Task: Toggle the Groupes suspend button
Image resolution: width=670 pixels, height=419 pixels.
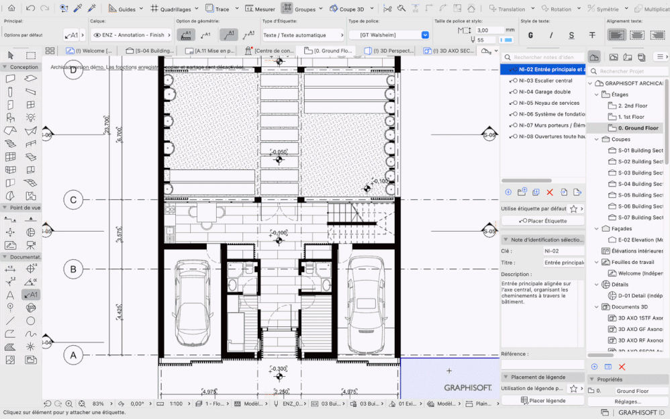Action: tap(287, 8)
